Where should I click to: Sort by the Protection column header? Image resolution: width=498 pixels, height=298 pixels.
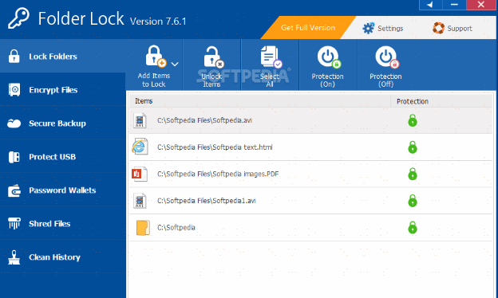click(x=441, y=101)
